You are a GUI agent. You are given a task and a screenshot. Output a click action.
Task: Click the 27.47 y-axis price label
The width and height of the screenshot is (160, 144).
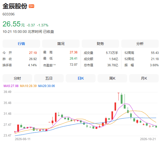pyautogui.click(x=7, y=125)
